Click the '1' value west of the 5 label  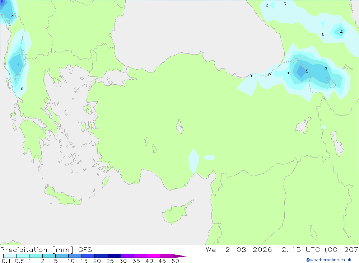[288, 73]
